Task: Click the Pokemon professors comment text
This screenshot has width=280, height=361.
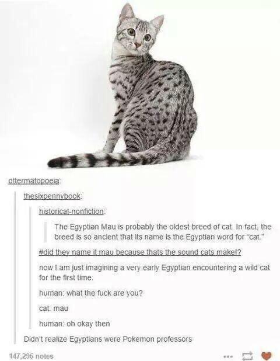Action: 108,339
